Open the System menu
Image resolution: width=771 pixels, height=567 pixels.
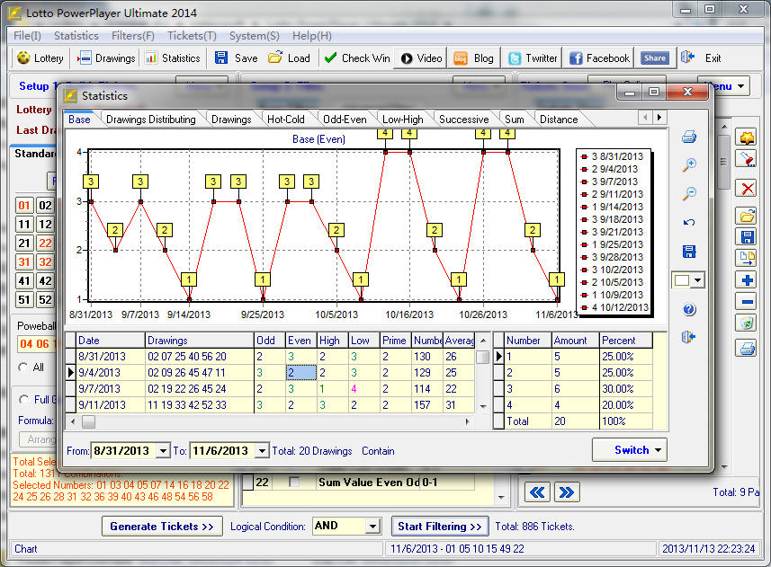(255, 36)
